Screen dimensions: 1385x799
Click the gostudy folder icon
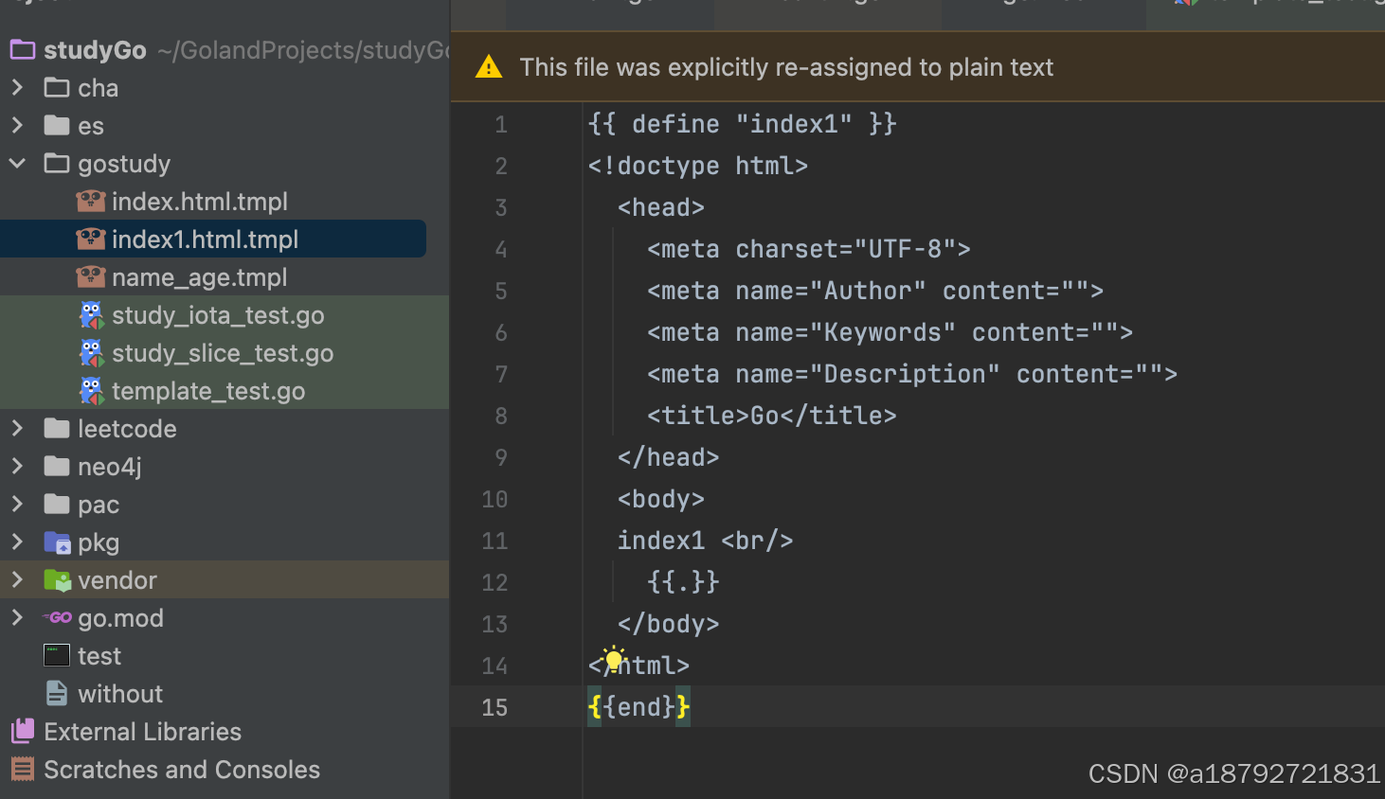coord(57,164)
